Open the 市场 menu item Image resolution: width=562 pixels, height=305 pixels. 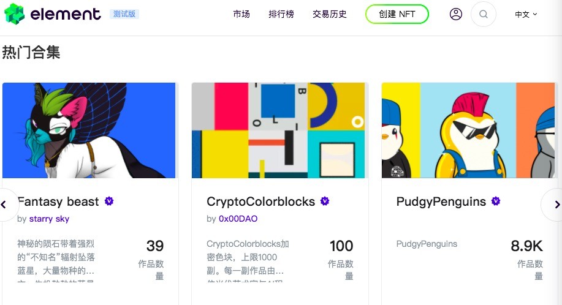coord(241,14)
